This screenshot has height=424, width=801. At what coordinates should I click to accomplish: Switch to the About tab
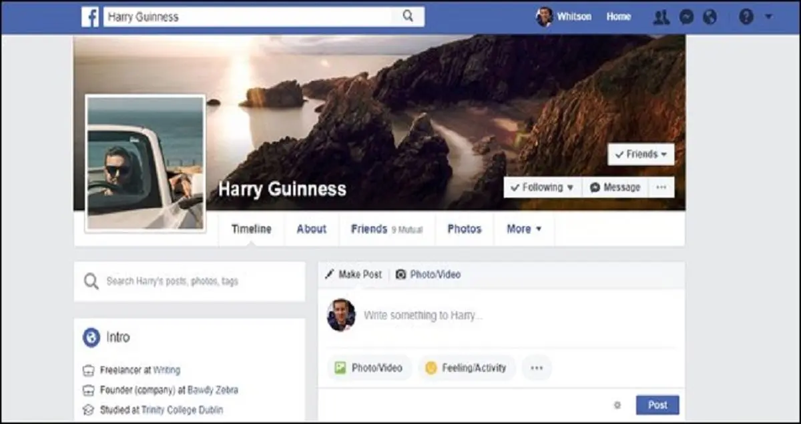tap(311, 229)
